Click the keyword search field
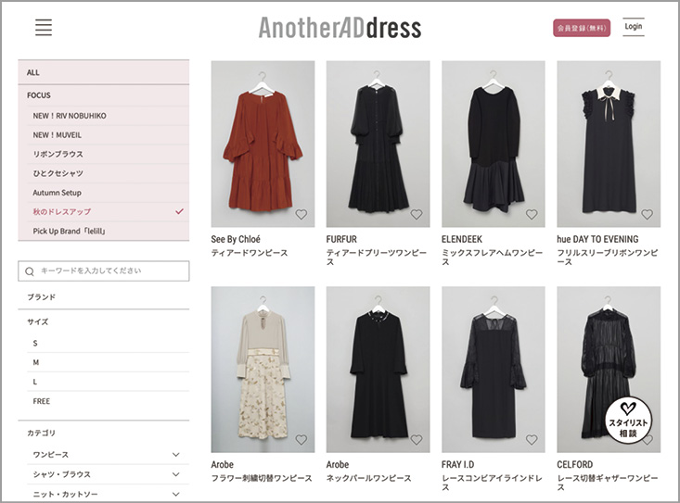Viewport: 680px width, 503px height. coord(104,271)
